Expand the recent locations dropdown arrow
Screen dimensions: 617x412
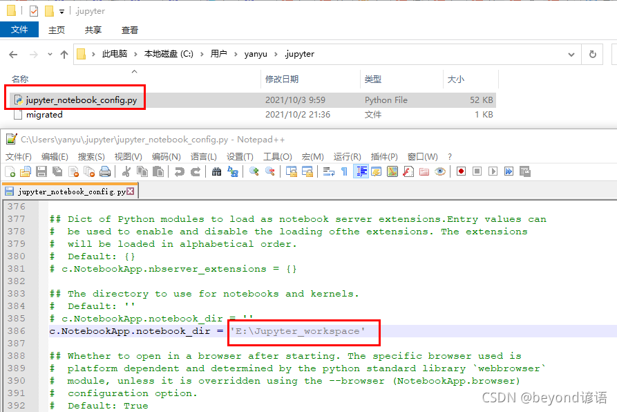50,55
